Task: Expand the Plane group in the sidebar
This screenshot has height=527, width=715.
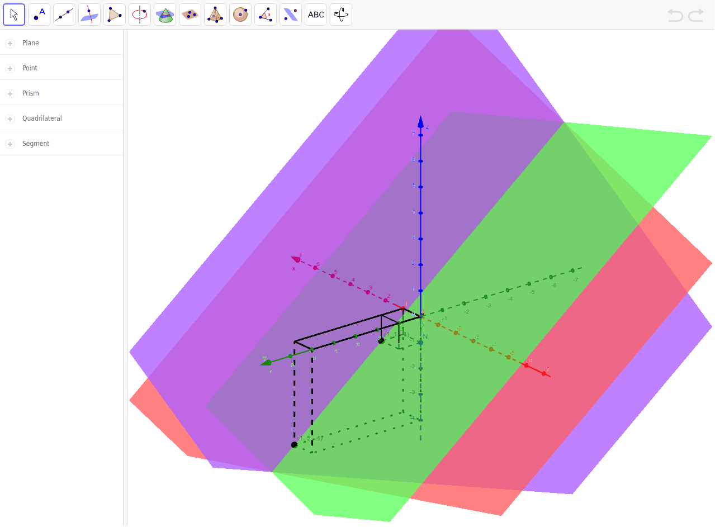Action: click(x=9, y=42)
